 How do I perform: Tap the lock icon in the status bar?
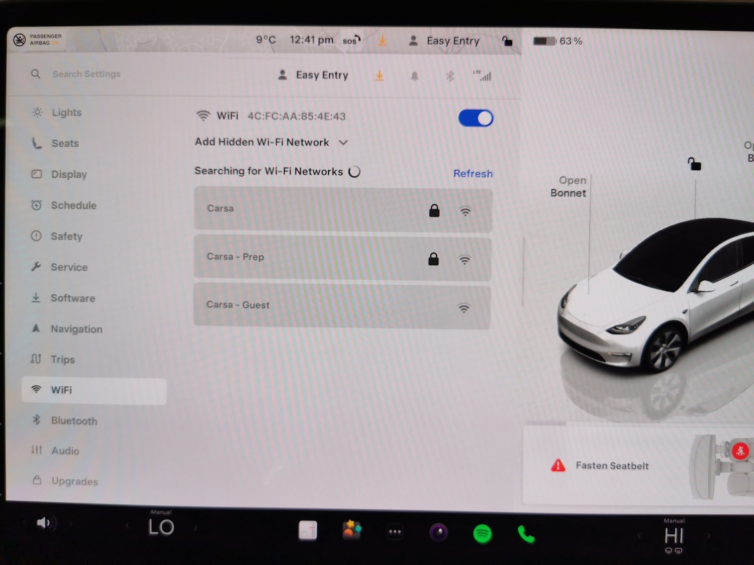coord(507,41)
